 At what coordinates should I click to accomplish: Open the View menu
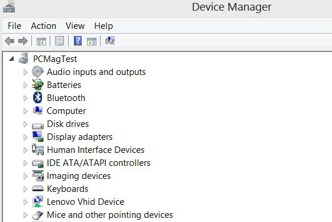pos(75,26)
